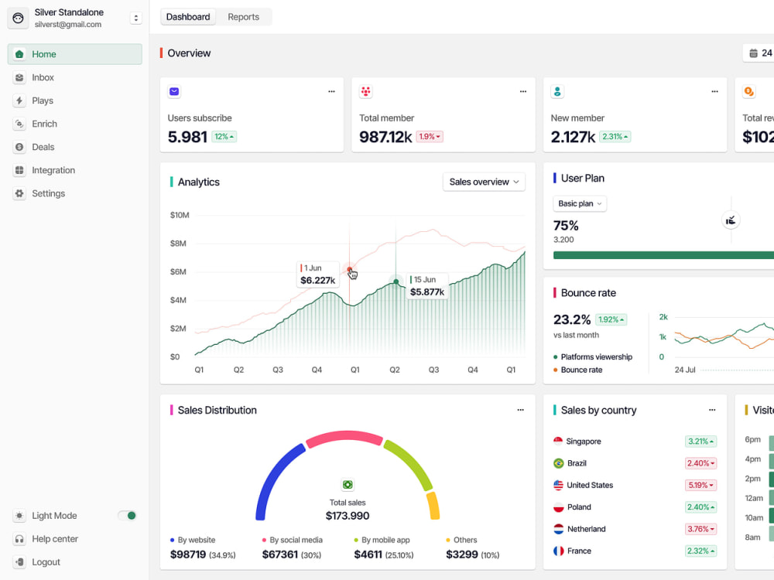Click the calendar date picker button
774x580 pixels.
pos(759,53)
